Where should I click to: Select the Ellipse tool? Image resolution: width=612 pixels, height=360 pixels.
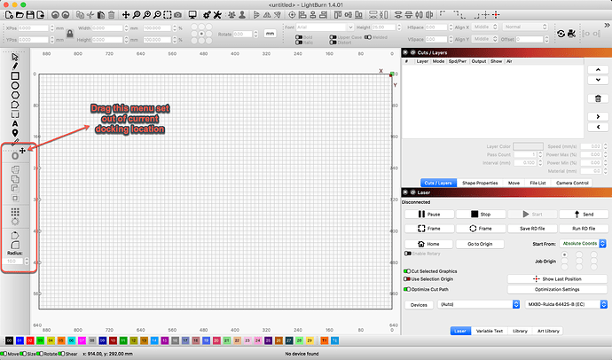click(x=15, y=85)
